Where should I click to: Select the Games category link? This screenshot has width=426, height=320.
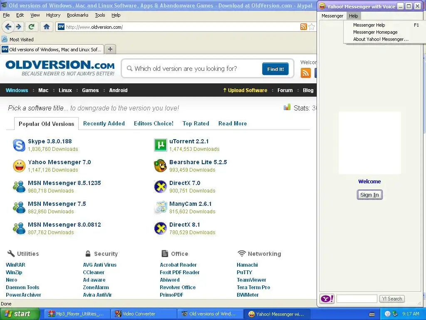[x=90, y=90]
